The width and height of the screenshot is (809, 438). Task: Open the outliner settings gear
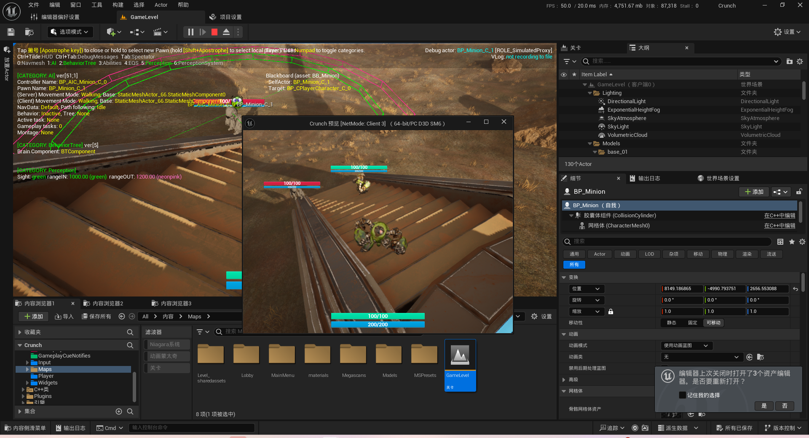coord(800,61)
